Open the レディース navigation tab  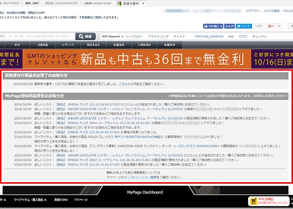[68, 45]
